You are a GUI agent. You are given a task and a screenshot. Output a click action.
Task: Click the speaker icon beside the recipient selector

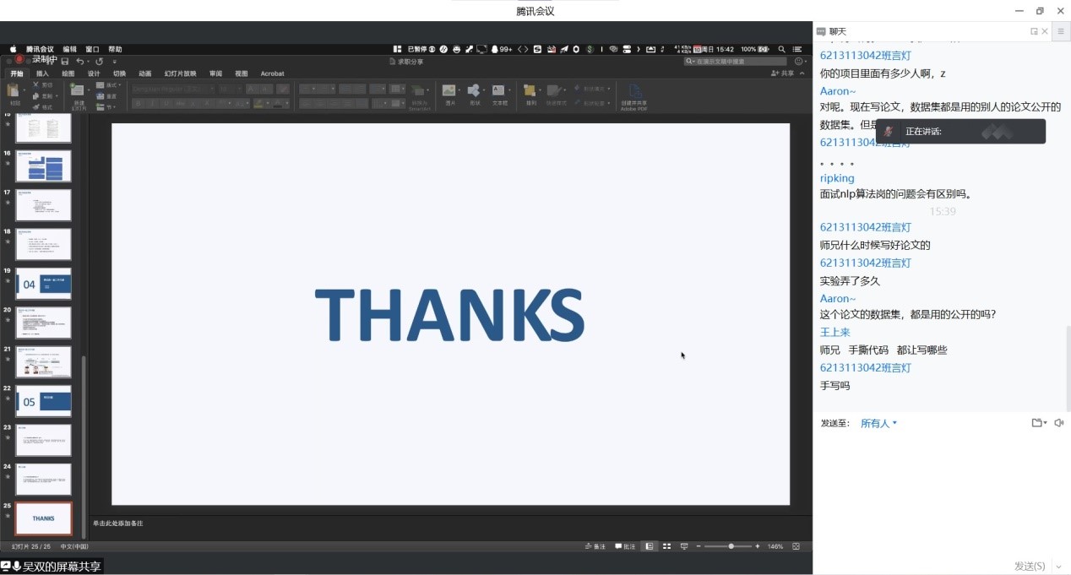pos(1059,423)
